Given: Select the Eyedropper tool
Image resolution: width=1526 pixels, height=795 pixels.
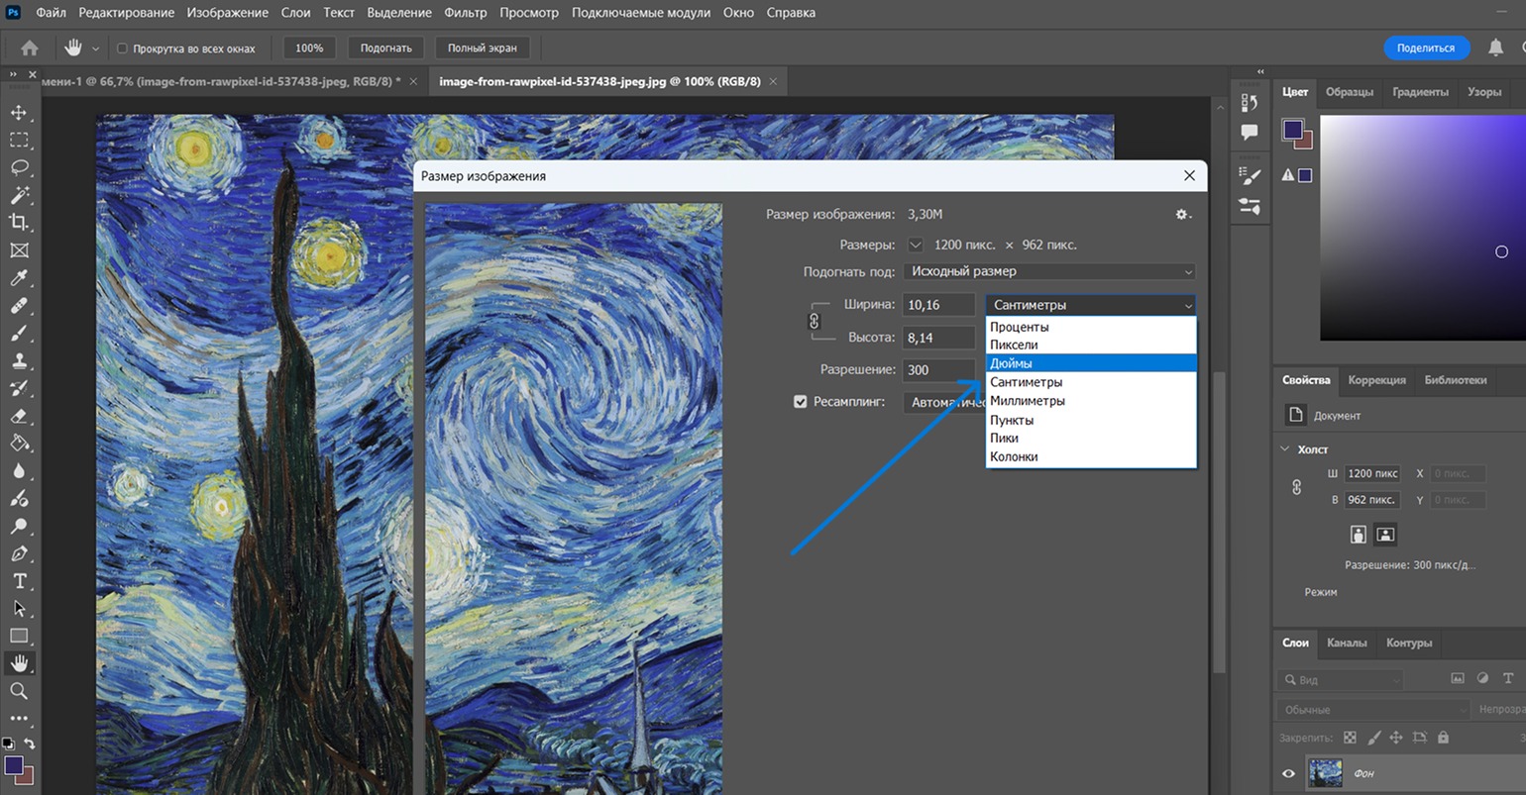Looking at the screenshot, I should [19, 278].
